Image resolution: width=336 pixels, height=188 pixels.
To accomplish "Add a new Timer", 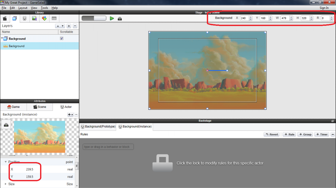I will tap(322, 134).
